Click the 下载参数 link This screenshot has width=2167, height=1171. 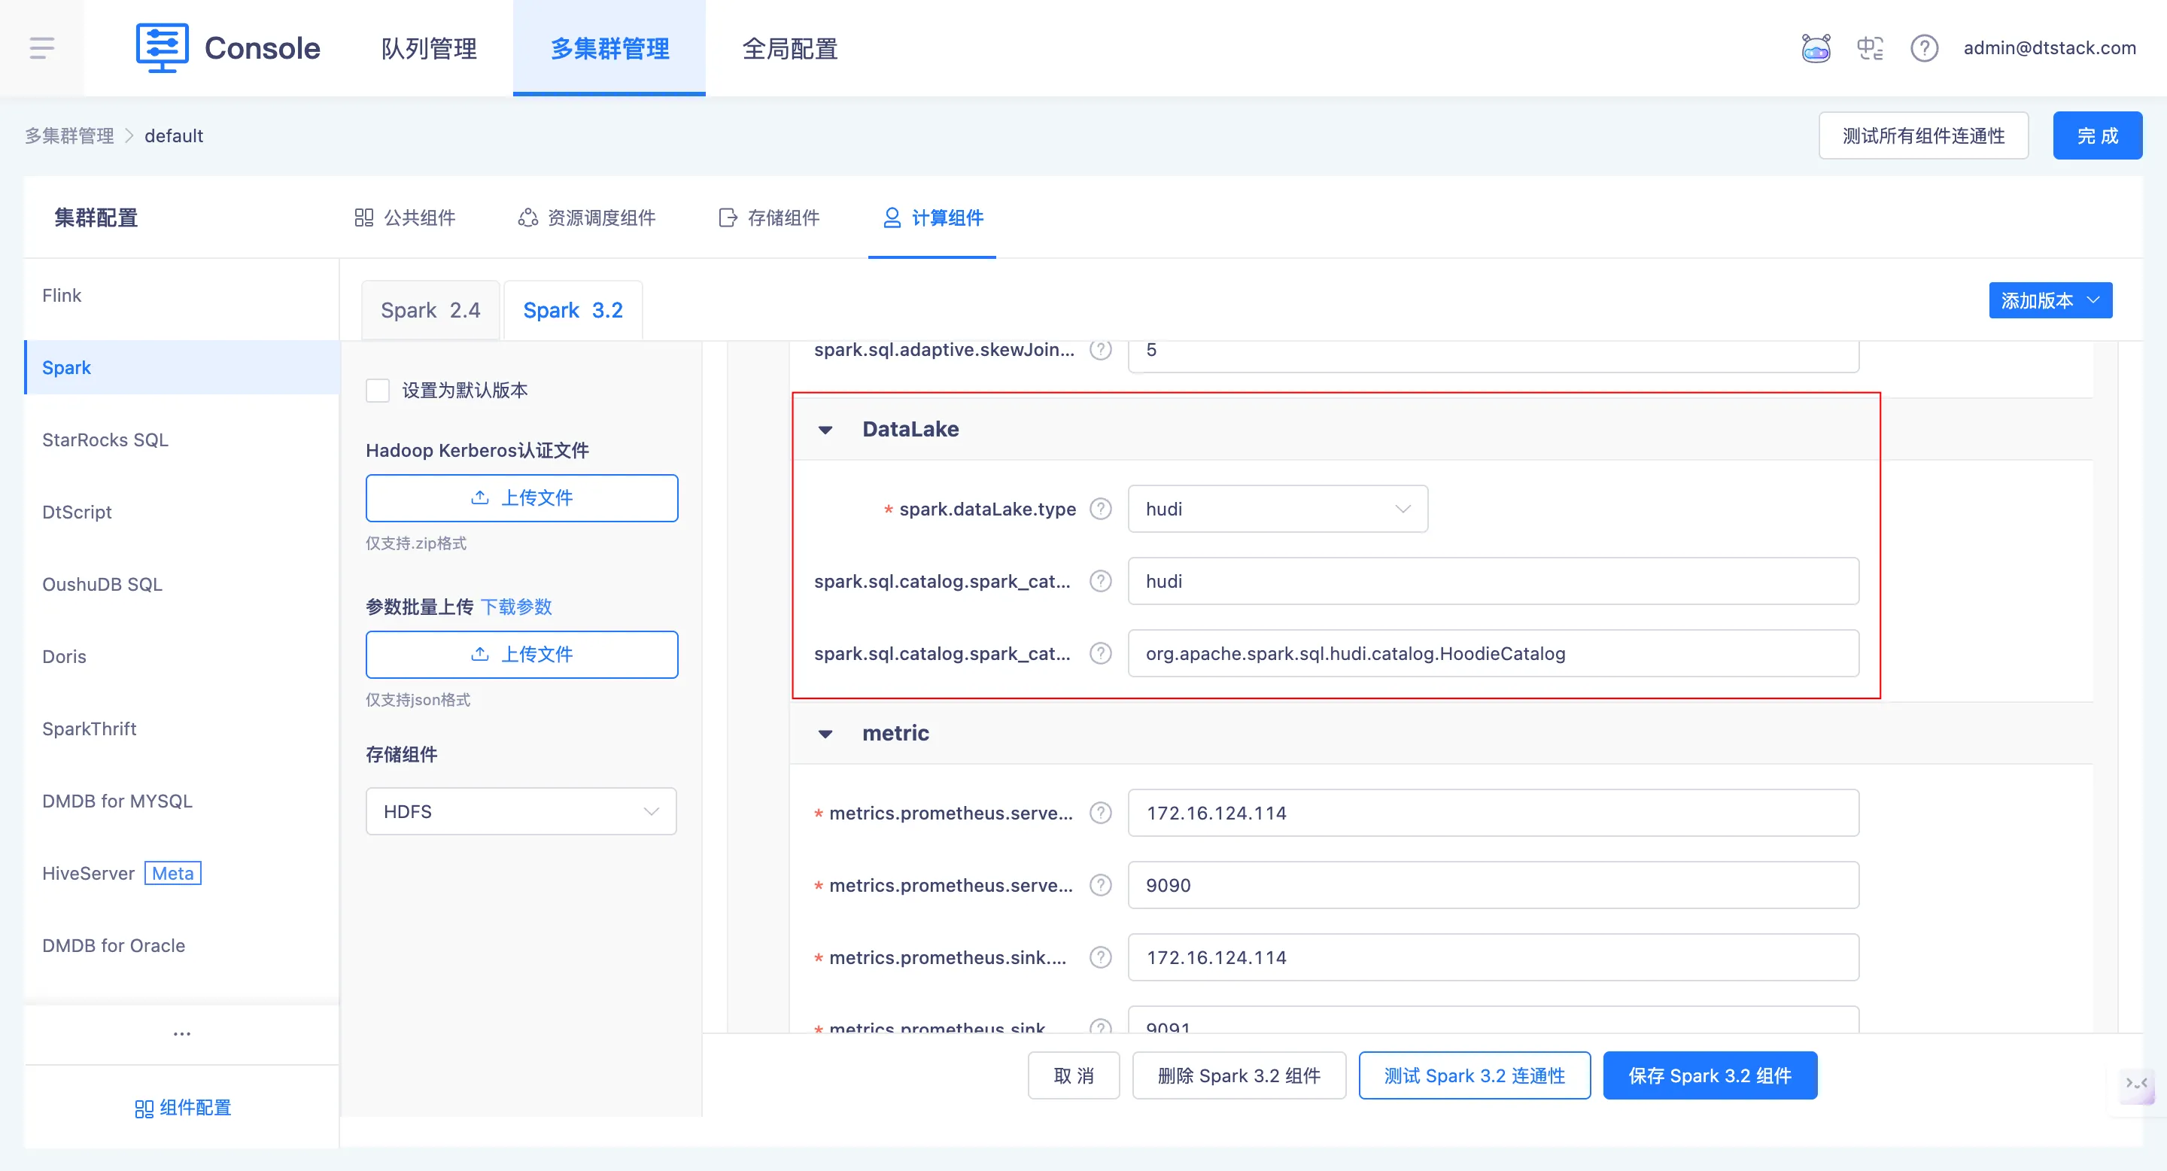point(515,607)
